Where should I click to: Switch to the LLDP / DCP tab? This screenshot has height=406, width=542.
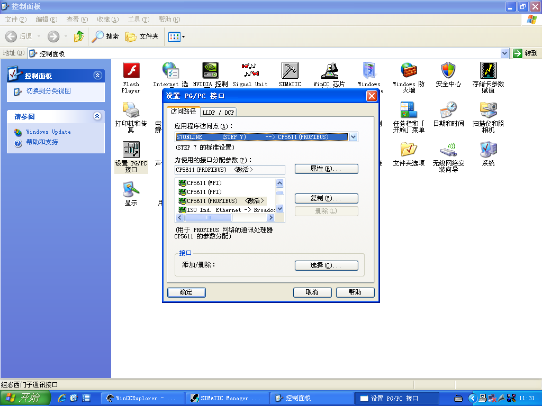218,112
